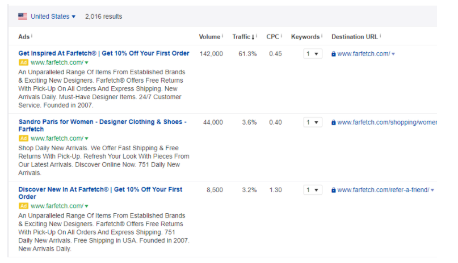
Task: Click the 1.30 CPC value
Action: pos(275,190)
